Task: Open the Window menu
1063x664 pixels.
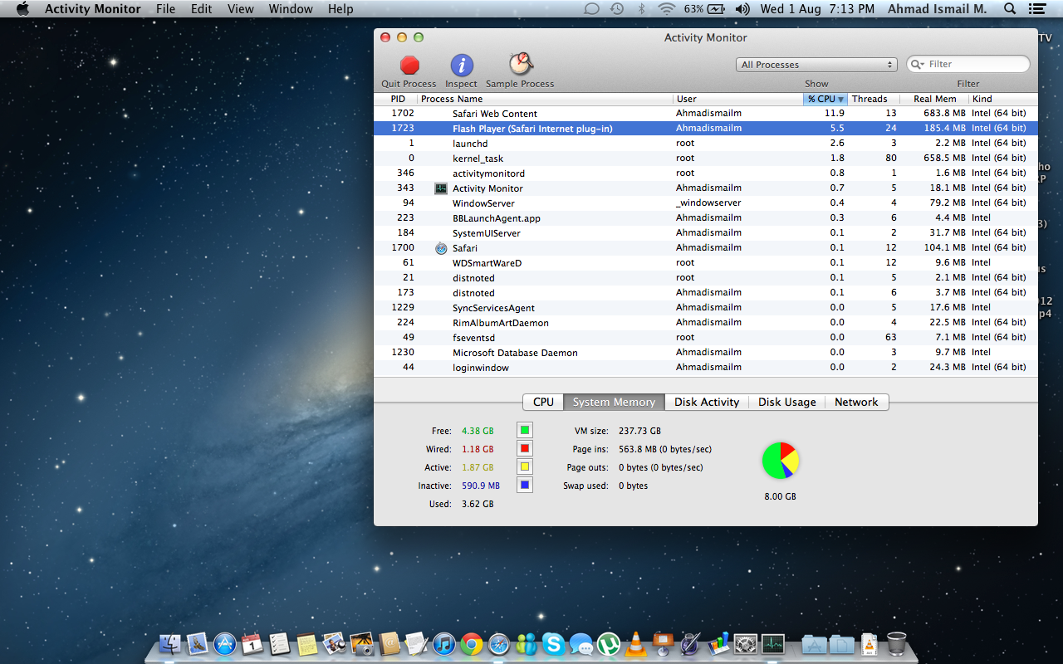Action: pos(291,9)
